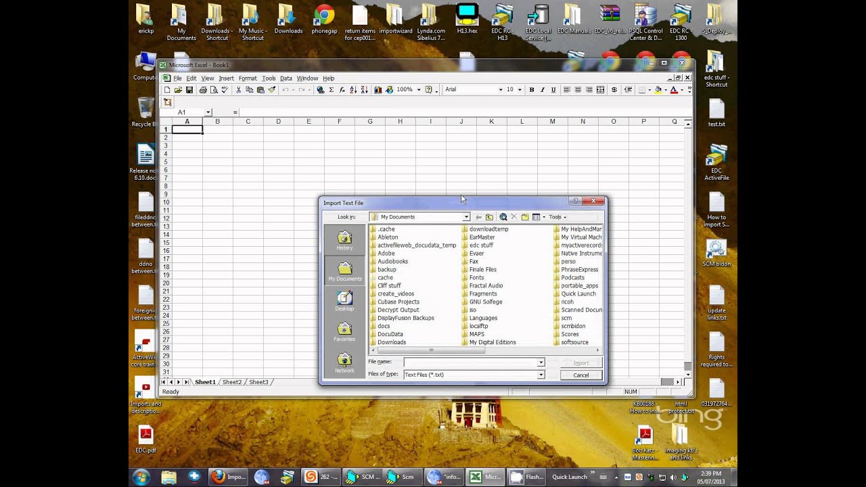The height and width of the screenshot is (487, 866).
Task: Click the Search the Web icon in dialog
Action: coord(503,217)
